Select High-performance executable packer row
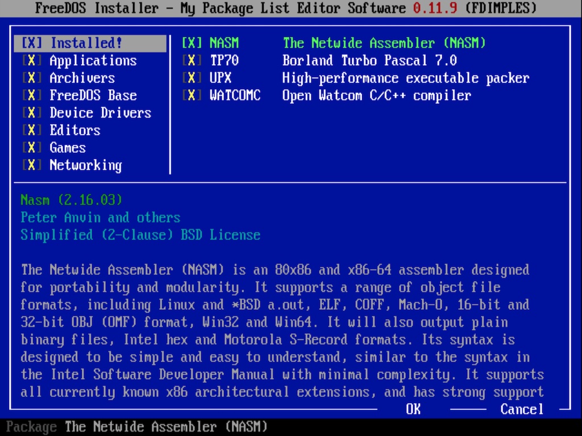This screenshot has width=582, height=436. point(405,78)
